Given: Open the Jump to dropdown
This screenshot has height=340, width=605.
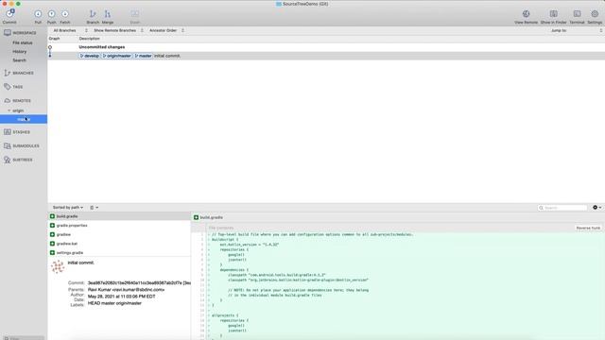Looking at the screenshot, I should pyautogui.click(x=576, y=30).
